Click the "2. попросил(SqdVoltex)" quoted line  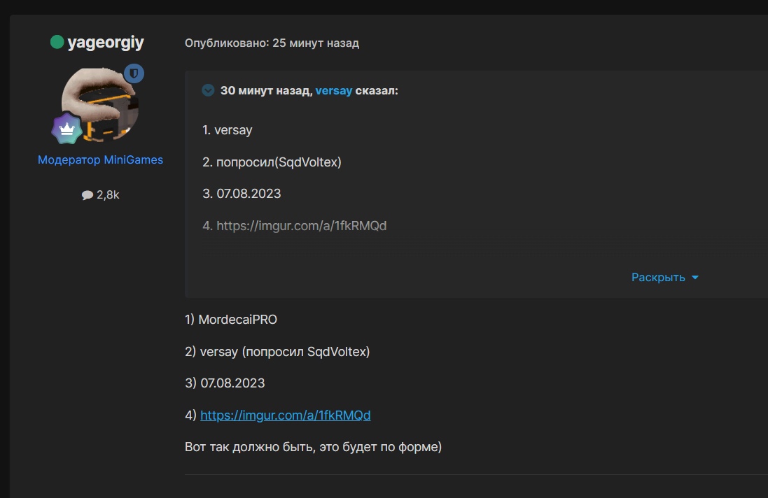click(272, 162)
